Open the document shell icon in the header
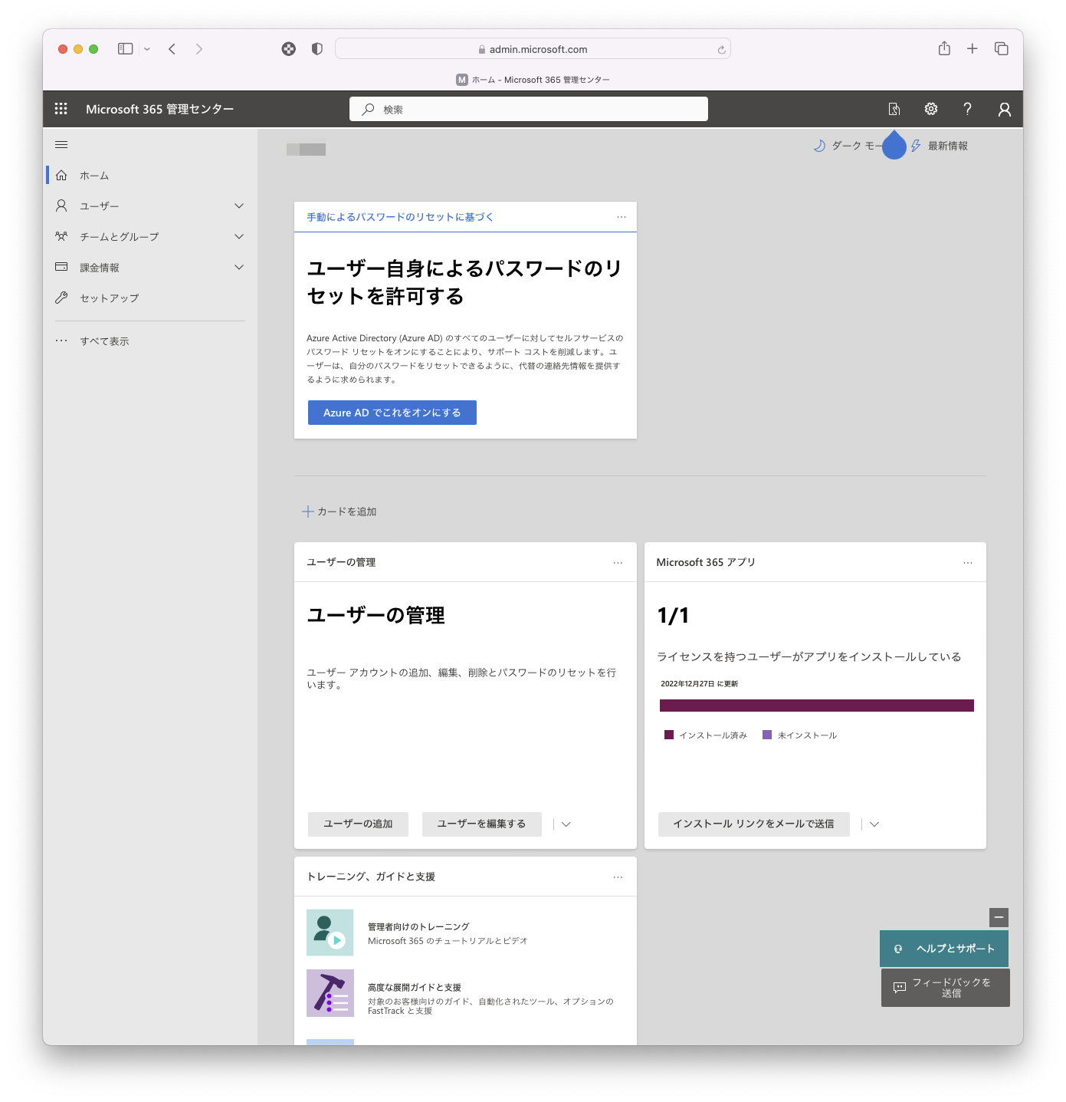This screenshot has width=1066, height=1102. coord(894,109)
